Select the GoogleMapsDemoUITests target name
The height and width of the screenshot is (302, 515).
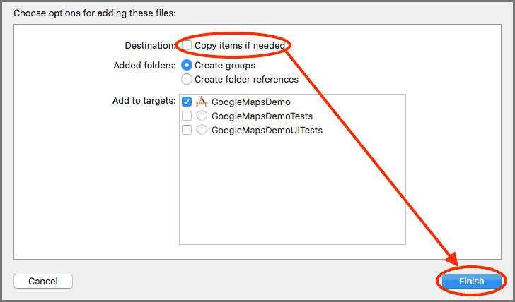267,130
